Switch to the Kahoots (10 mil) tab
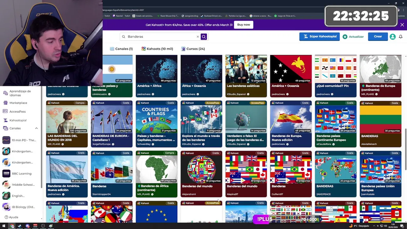The height and width of the screenshot is (229, 407). pyautogui.click(x=157, y=49)
